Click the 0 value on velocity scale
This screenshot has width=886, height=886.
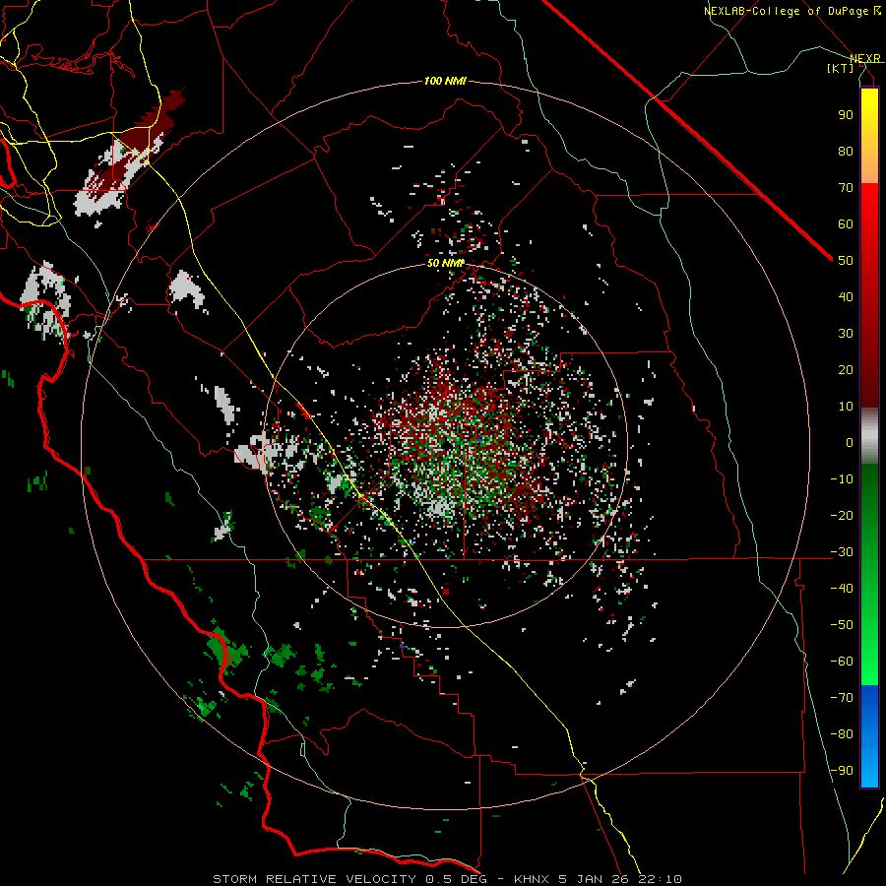850,442
